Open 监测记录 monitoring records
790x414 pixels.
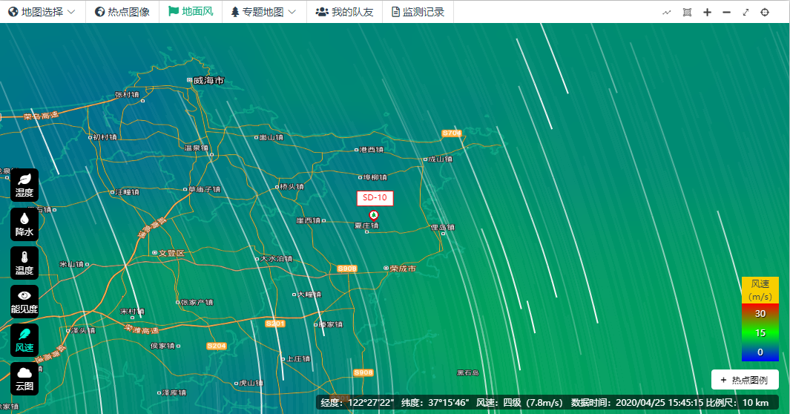click(418, 12)
